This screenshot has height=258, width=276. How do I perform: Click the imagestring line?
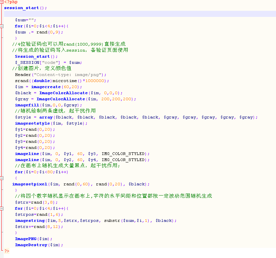pos(96,221)
